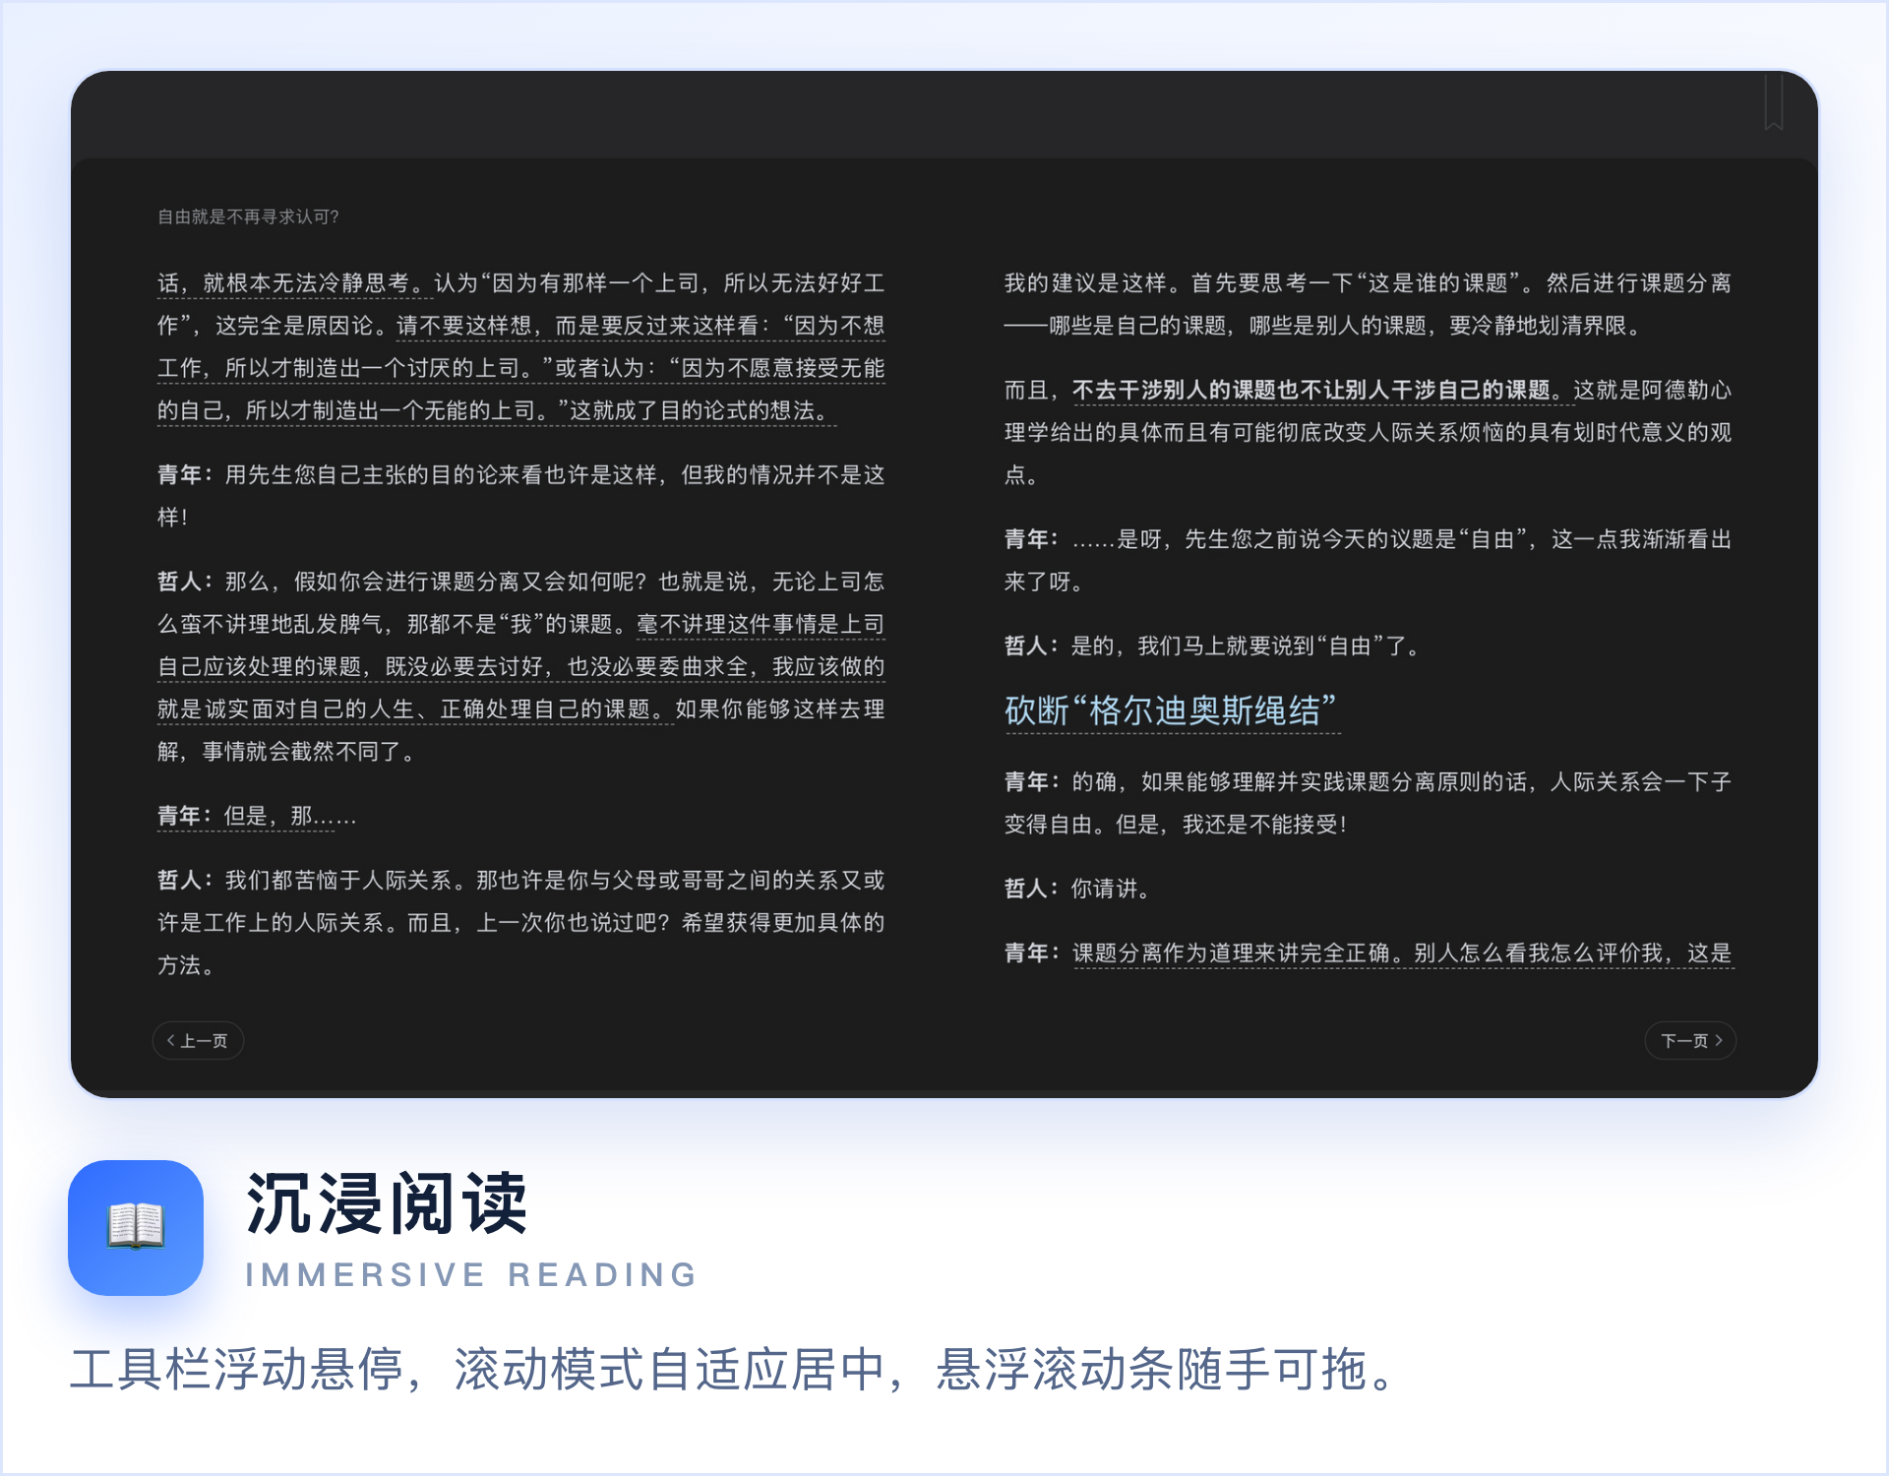Click the line 哲人：你请讲。
1889x1476 pixels.
(1076, 889)
